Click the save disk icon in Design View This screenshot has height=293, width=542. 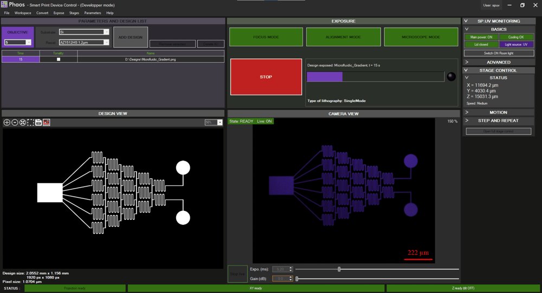[x=38, y=122]
